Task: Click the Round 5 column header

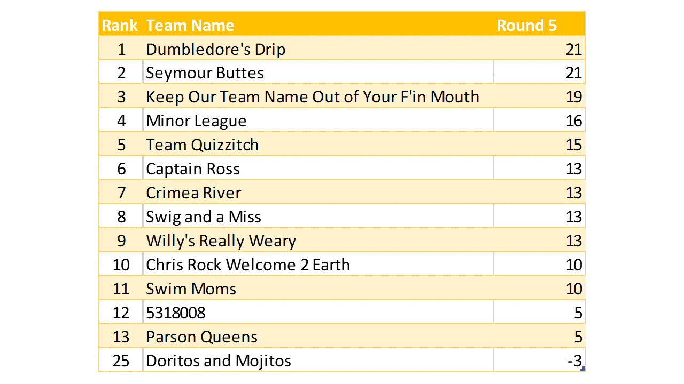Action: tap(527, 25)
